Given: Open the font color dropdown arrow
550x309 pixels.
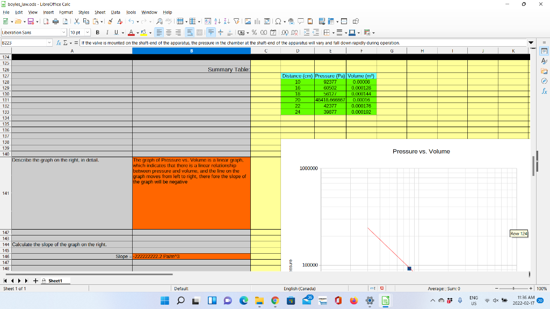Looking at the screenshot, I should coord(137,33).
